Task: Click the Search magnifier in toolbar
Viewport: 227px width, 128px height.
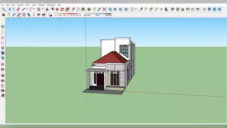Action: (x=3, y=10)
